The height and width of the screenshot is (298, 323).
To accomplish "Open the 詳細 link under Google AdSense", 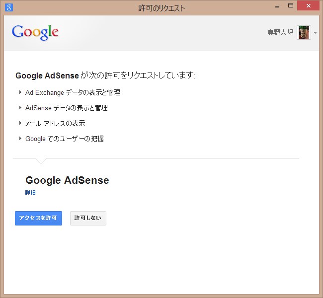I will tap(30, 193).
